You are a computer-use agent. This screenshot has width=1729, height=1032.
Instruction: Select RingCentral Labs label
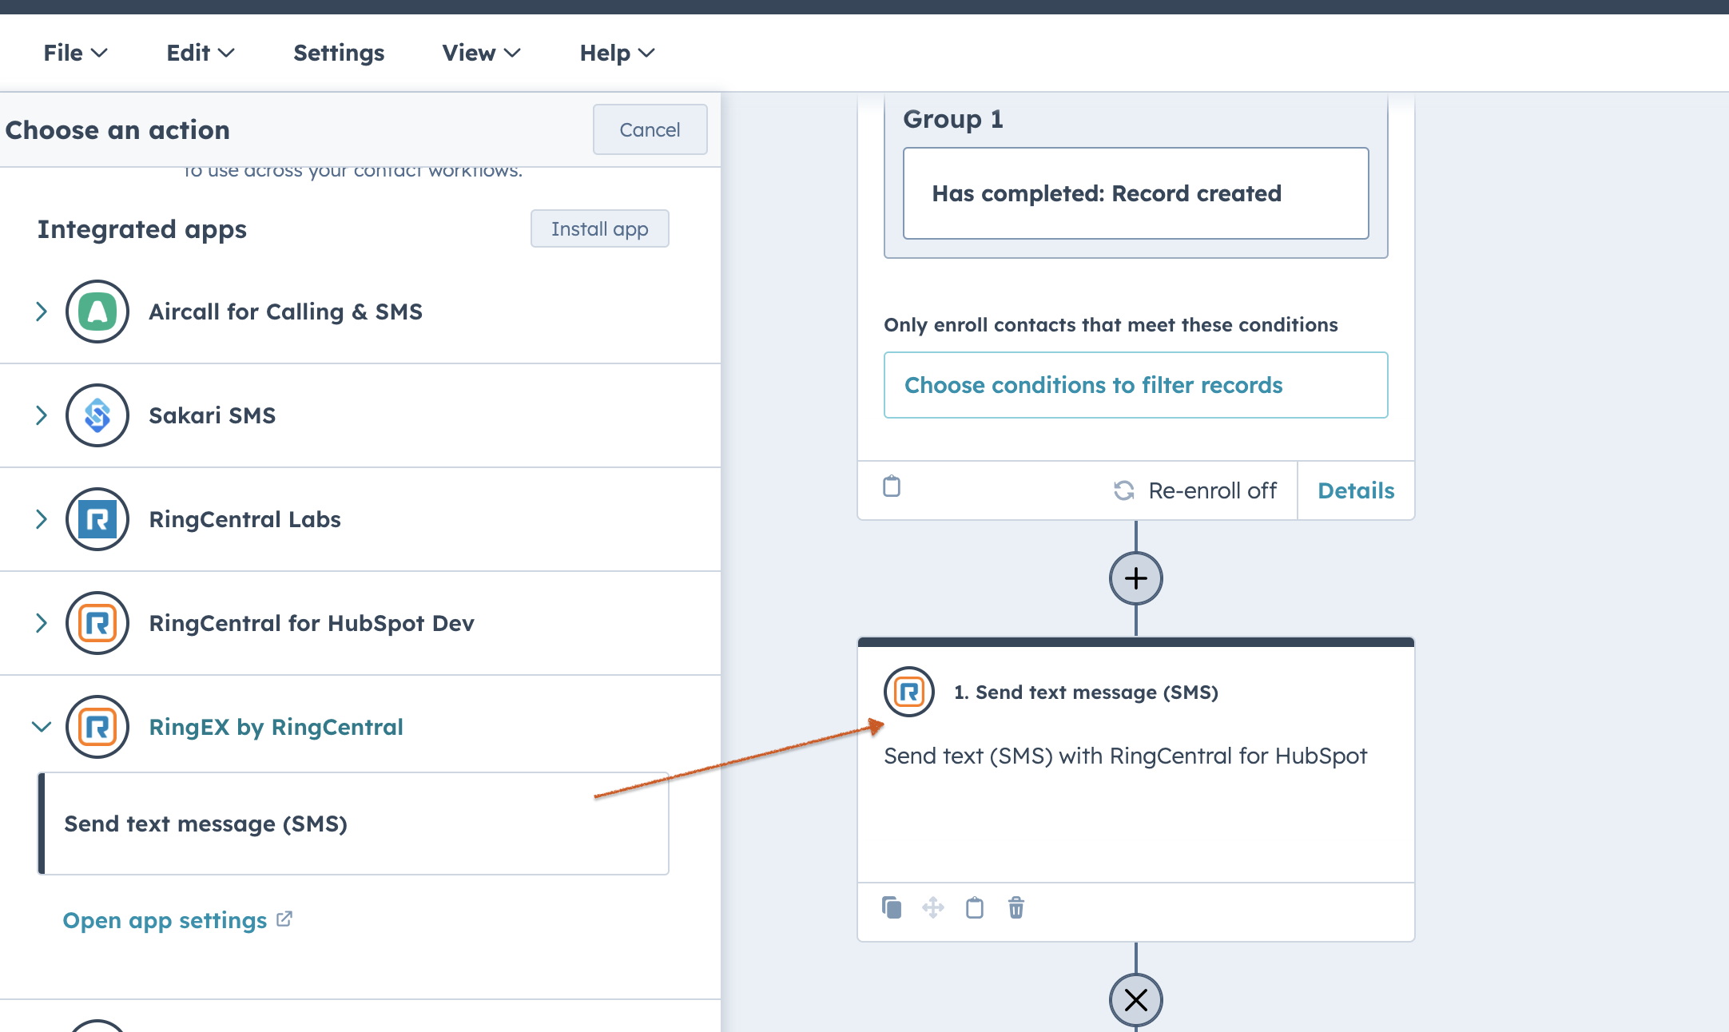(x=245, y=519)
